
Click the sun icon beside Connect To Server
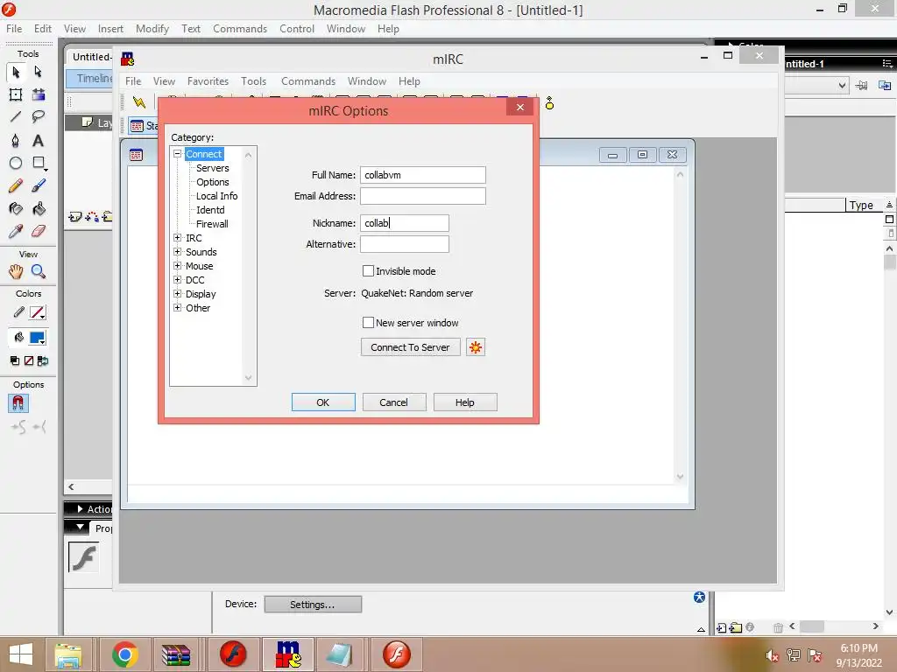tap(476, 346)
